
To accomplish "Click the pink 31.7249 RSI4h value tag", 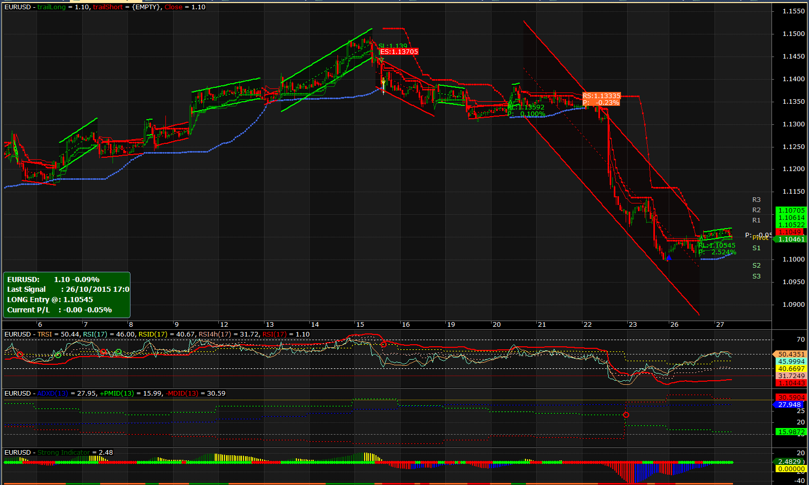I will pos(792,376).
